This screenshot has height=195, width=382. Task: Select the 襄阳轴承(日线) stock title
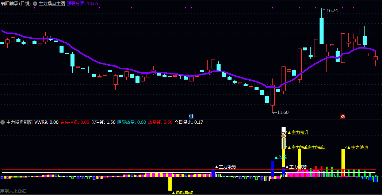click(16, 4)
